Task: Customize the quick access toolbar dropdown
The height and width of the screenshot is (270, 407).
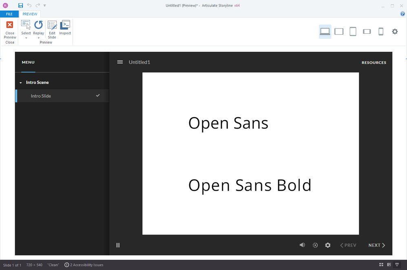Action: coord(44,5)
